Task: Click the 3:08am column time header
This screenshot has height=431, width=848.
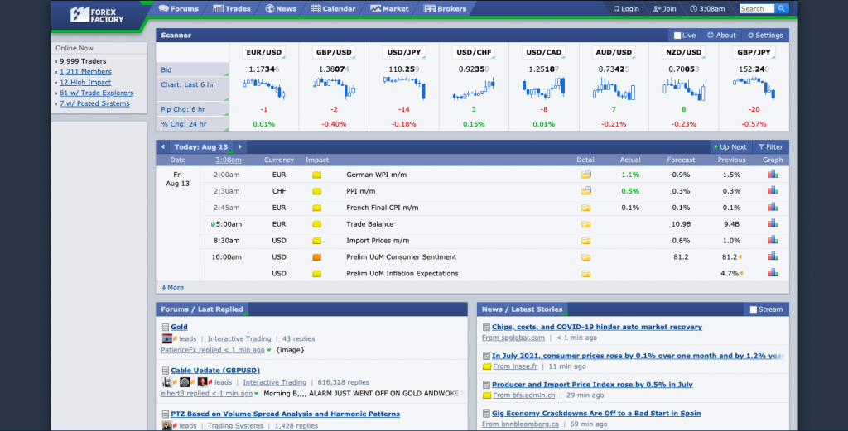Action: point(229,160)
